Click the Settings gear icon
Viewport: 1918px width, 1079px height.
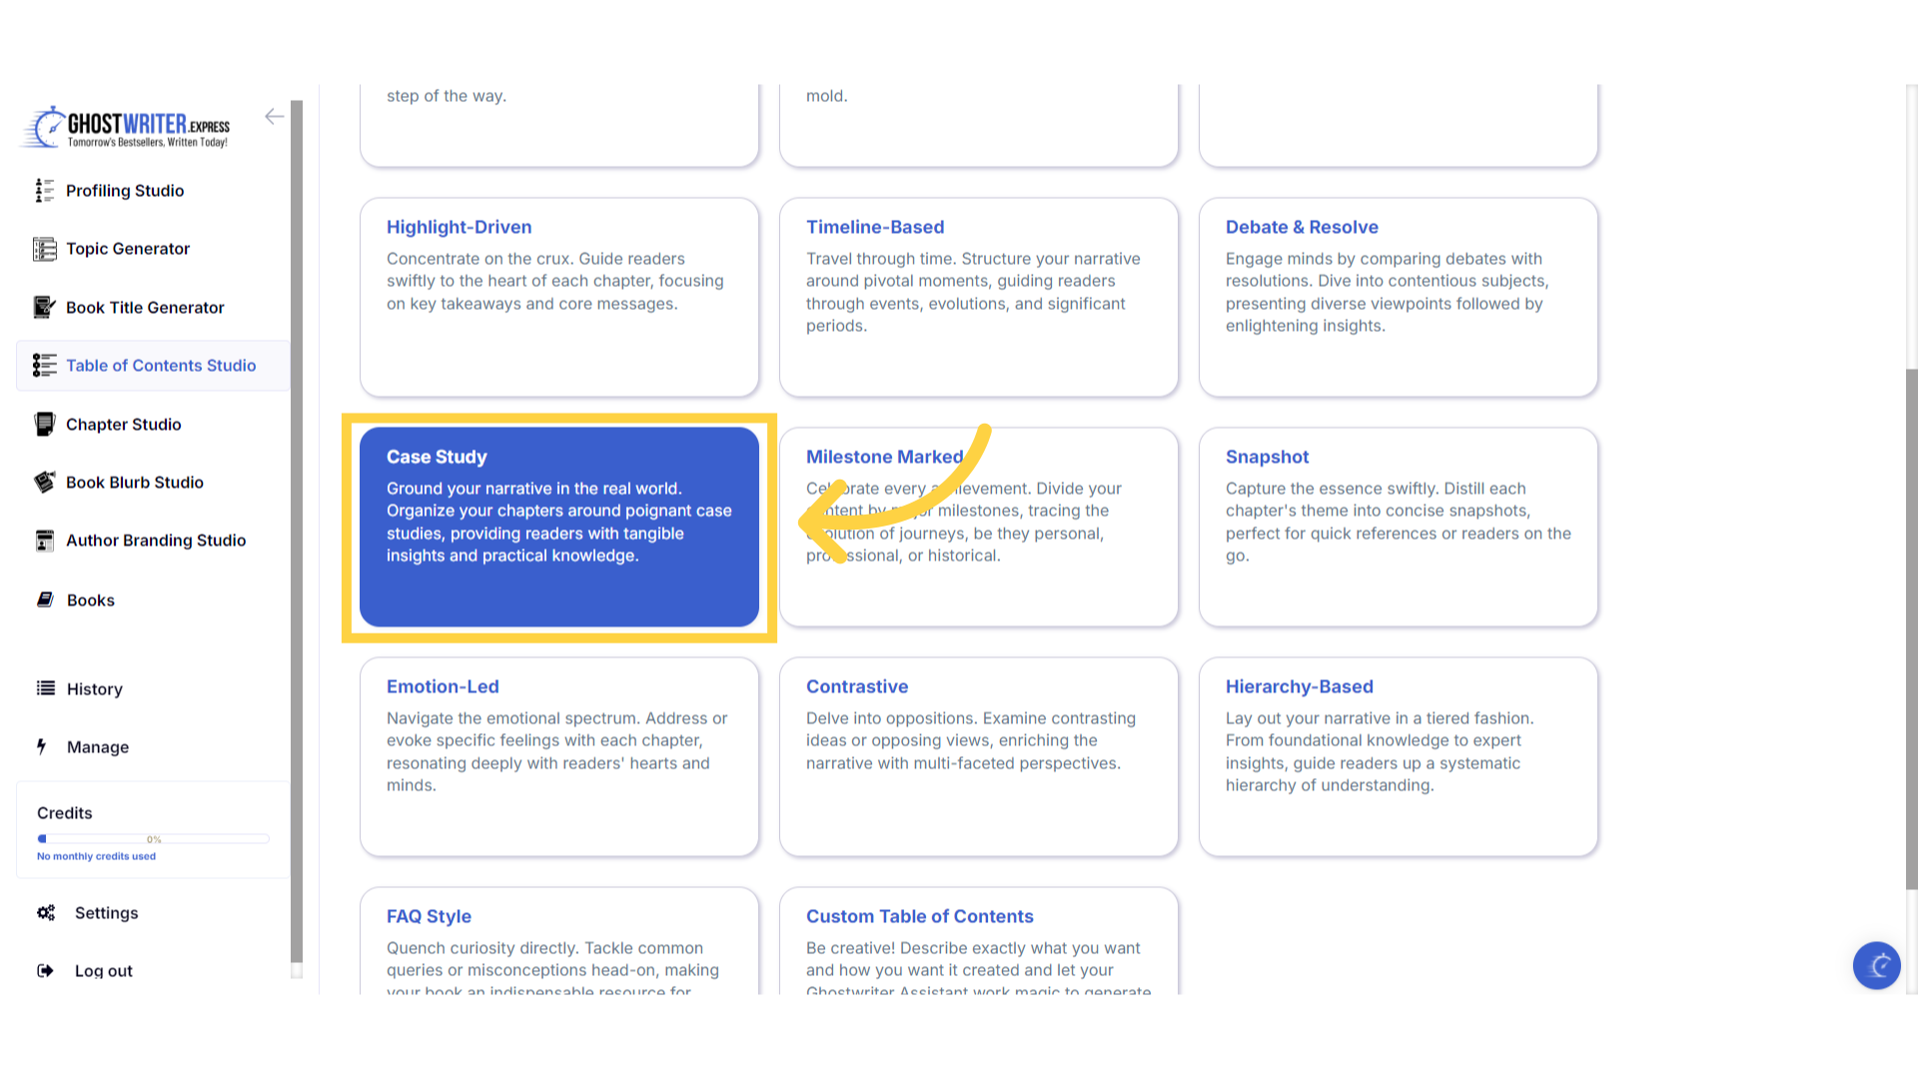tap(46, 913)
